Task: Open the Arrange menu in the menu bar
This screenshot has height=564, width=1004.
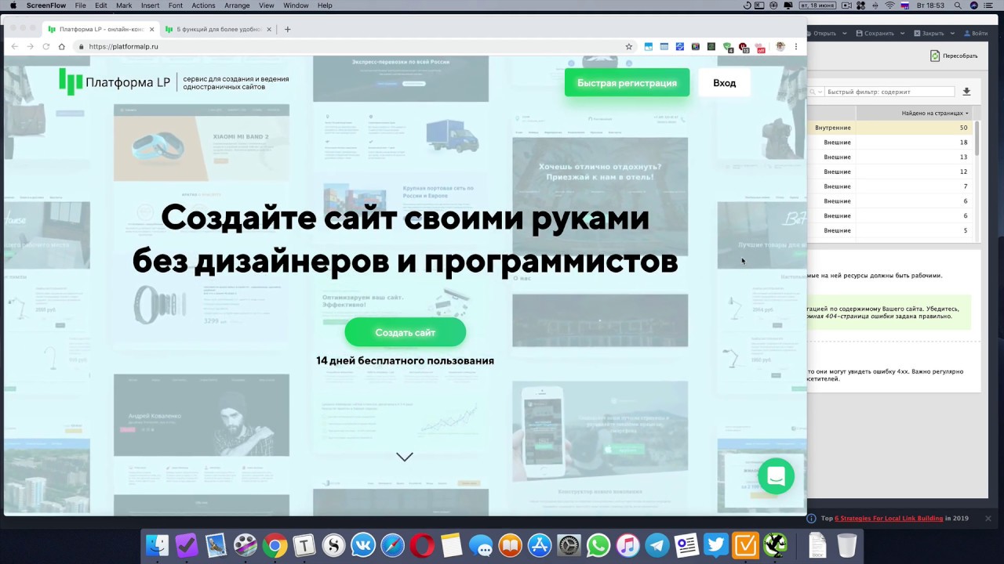Action: coord(236,5)
